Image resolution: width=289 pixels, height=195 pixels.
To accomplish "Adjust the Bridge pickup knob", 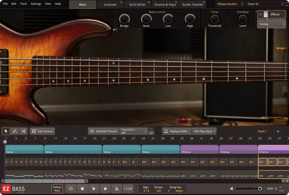I will [x=124, y=19].
